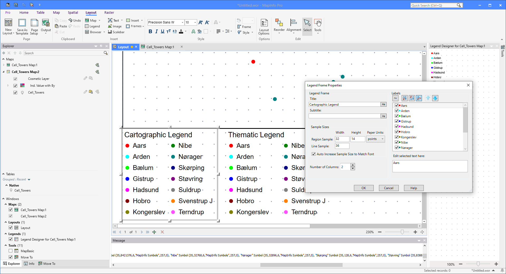Disable Auto Increase Sample Size to Match Font

pos(313,154)
